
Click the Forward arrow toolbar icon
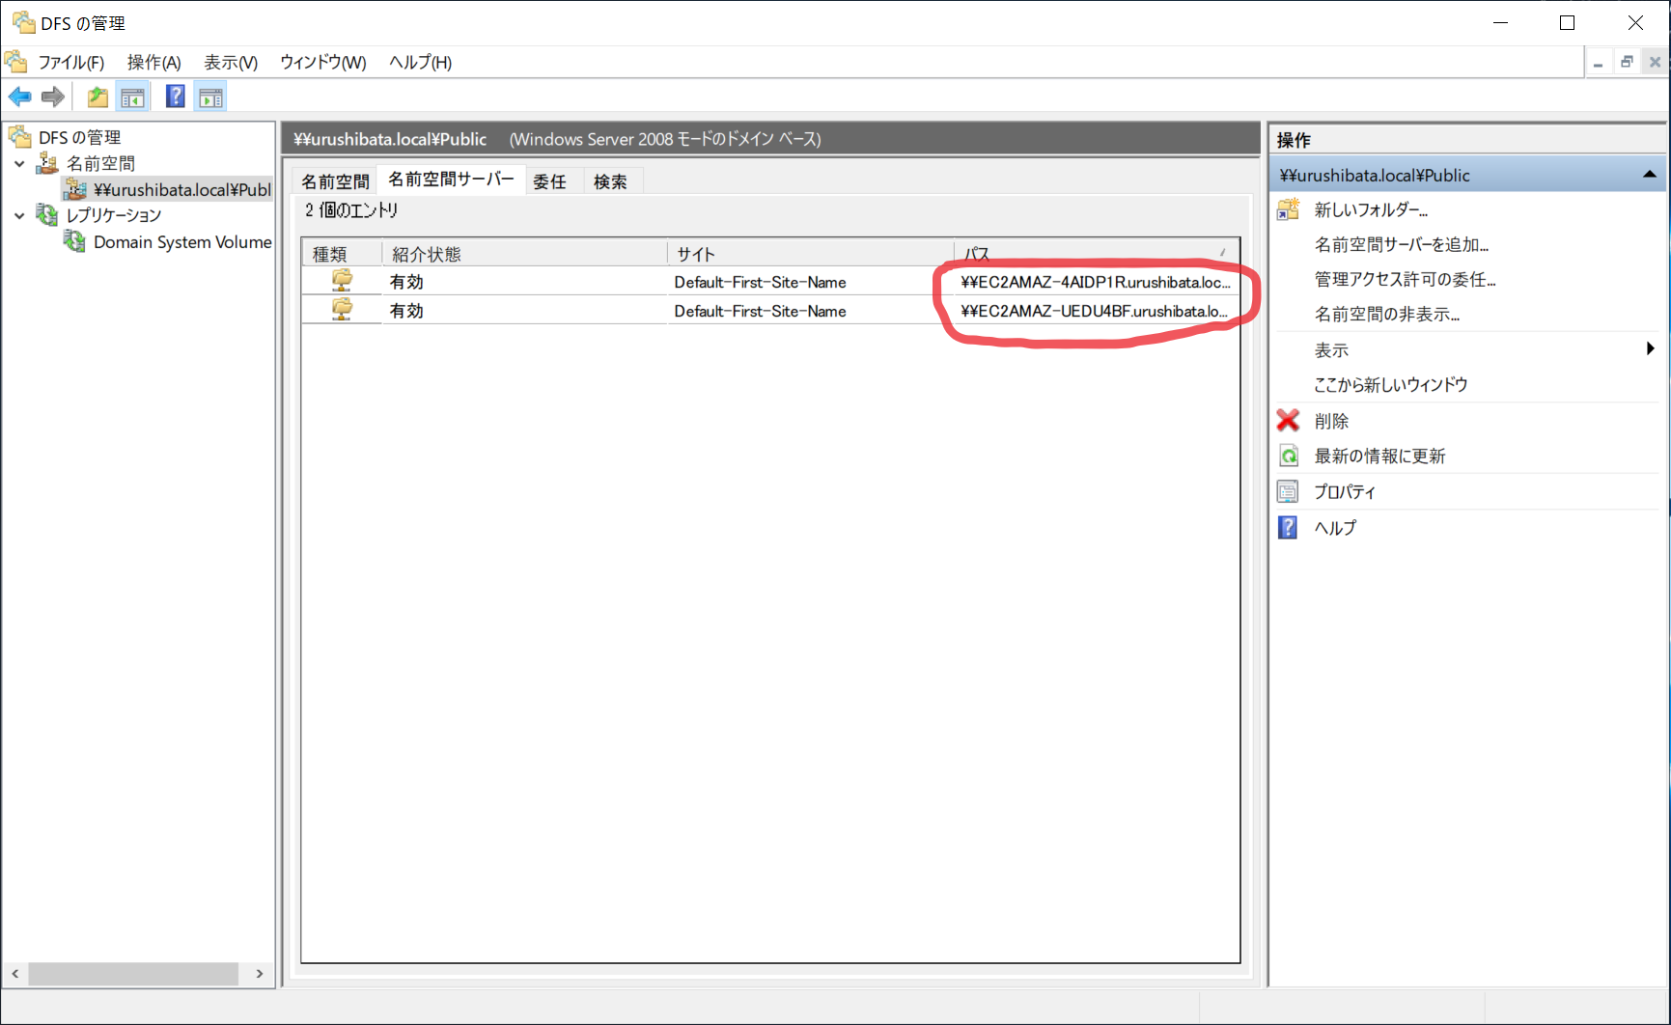53,97
